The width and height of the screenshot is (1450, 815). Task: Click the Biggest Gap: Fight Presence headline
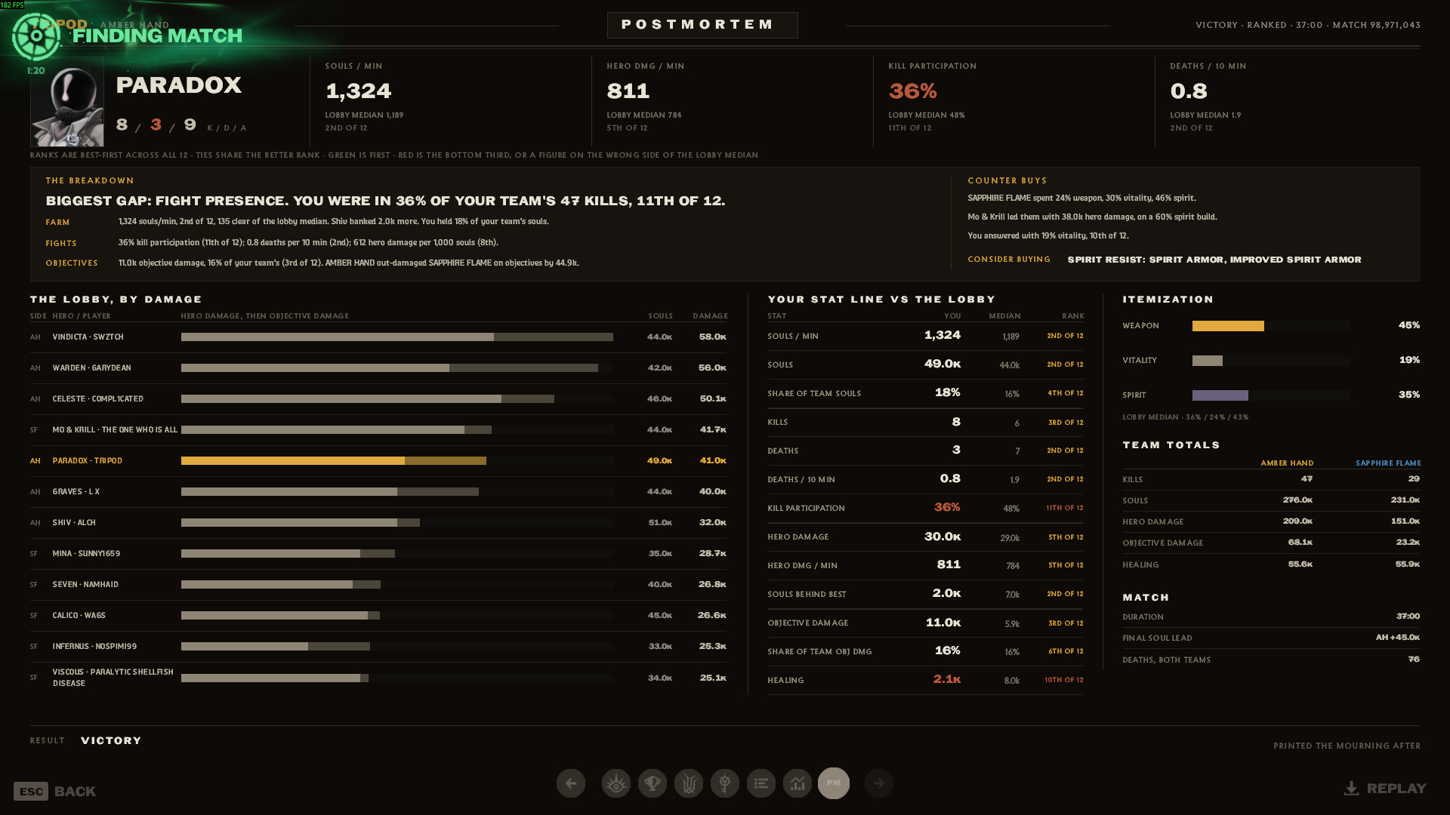(x=385, y=201)
